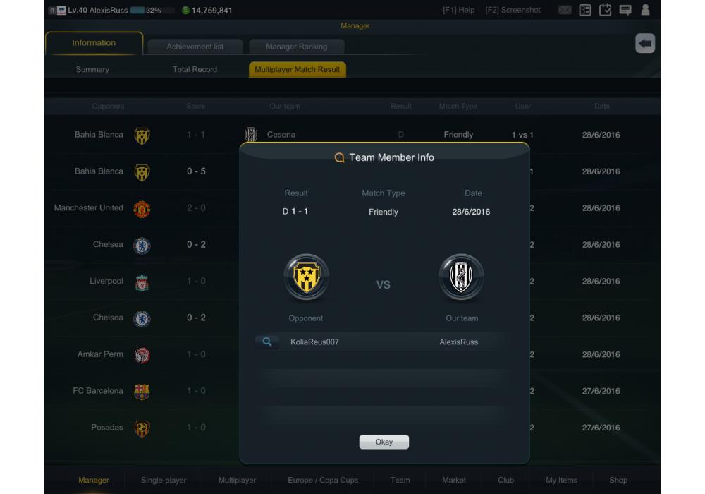705x494 pixels.
Task: Go to the Market menu item
Action: click(x=453, y=480)
